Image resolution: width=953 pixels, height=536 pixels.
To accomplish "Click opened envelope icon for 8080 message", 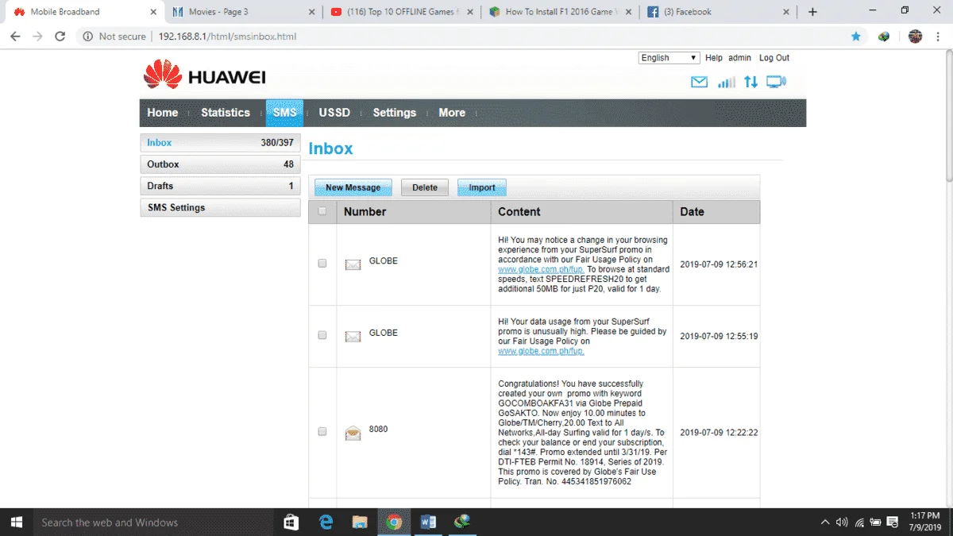I will click(x=353, y=432).
